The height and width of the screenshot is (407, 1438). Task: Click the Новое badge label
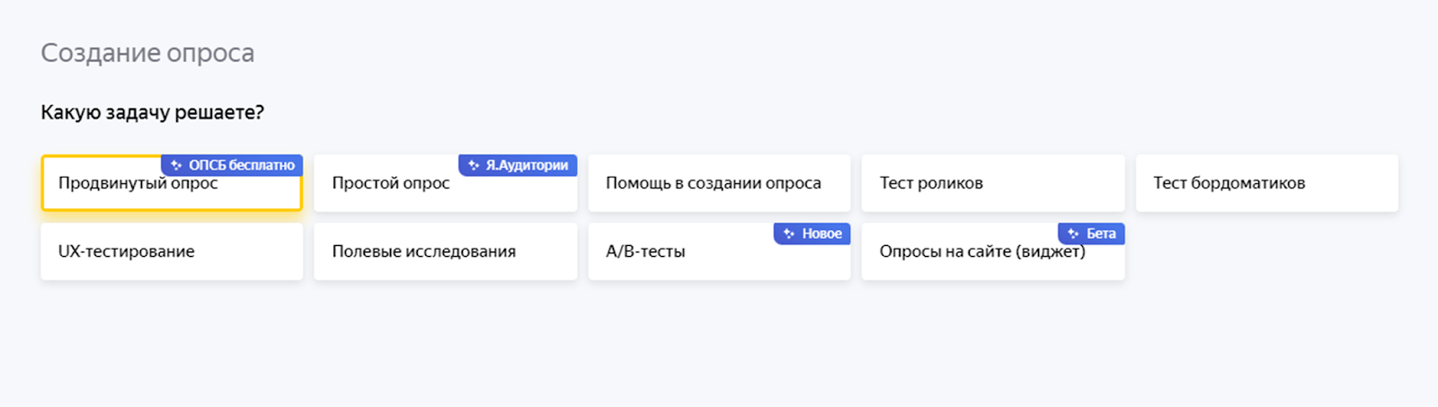(x=821, y=234)
